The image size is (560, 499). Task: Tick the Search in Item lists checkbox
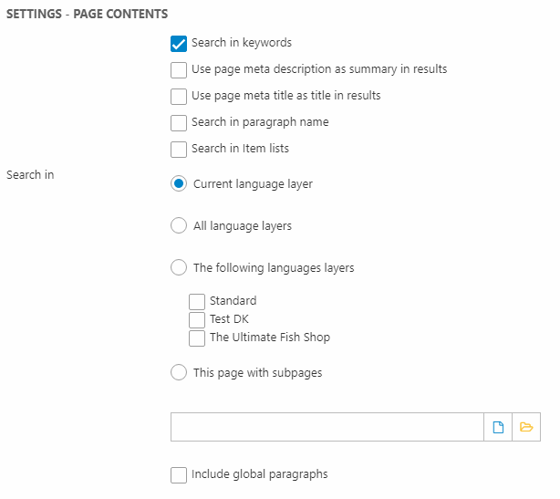(179, 149)
